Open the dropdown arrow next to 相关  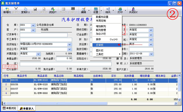click(113, 10)
